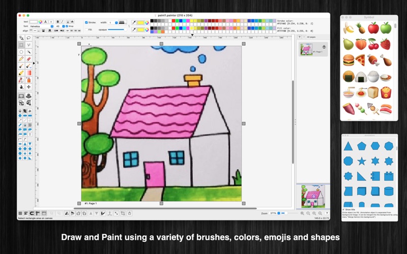Select the ellipse selection tool
Viewport: 407px width, 254px height.
pyautogui.click(x=21, y=52)
